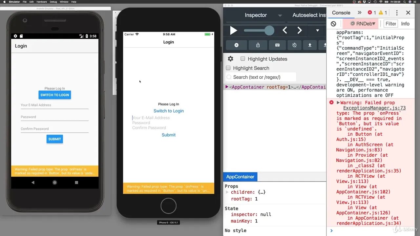The width and height of the screenshot is (420, 236).
Task: Open the Info log level dropdown
Action: (405, 24)
